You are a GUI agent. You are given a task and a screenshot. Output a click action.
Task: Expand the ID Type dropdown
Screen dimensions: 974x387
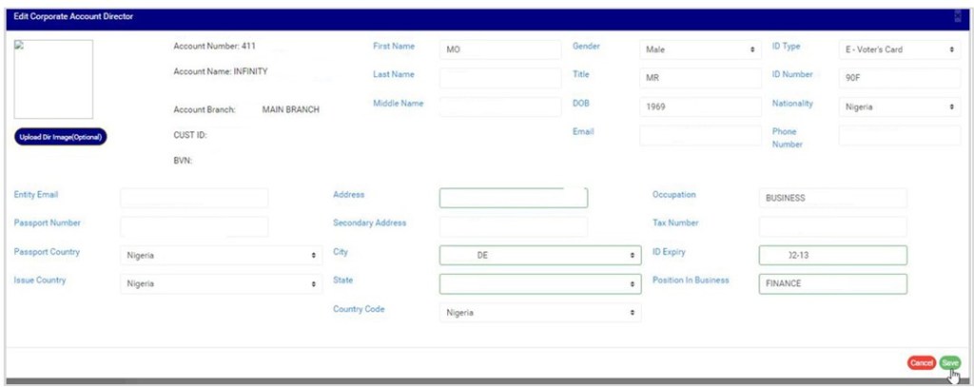click(899, 49)
